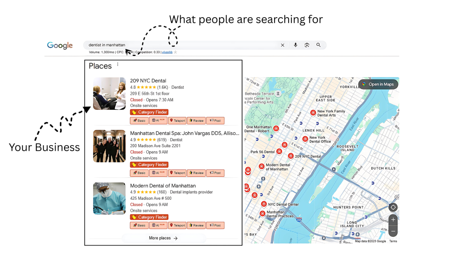The image size is (452, 254).
Task: Click Post button under 209 NYC Dental
Action: tap(215, 120)
